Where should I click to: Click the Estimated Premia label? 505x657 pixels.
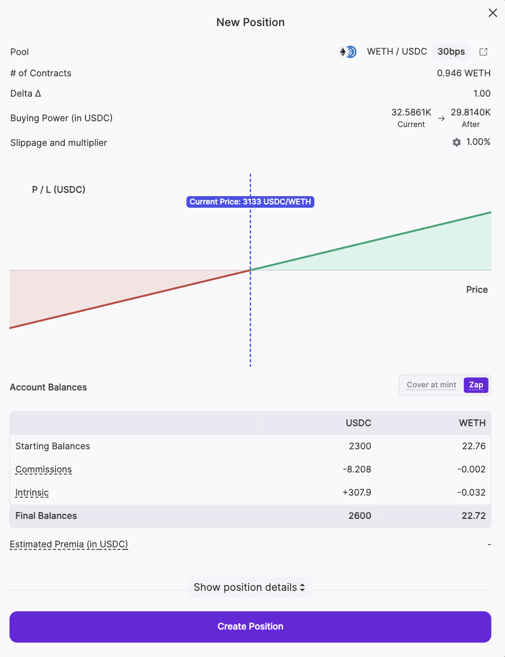click(69, 544)
